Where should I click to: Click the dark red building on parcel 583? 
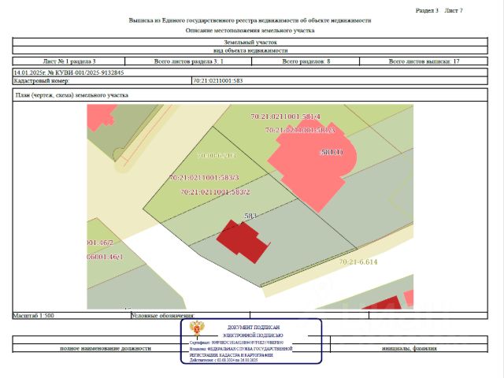tap(243, 242)
